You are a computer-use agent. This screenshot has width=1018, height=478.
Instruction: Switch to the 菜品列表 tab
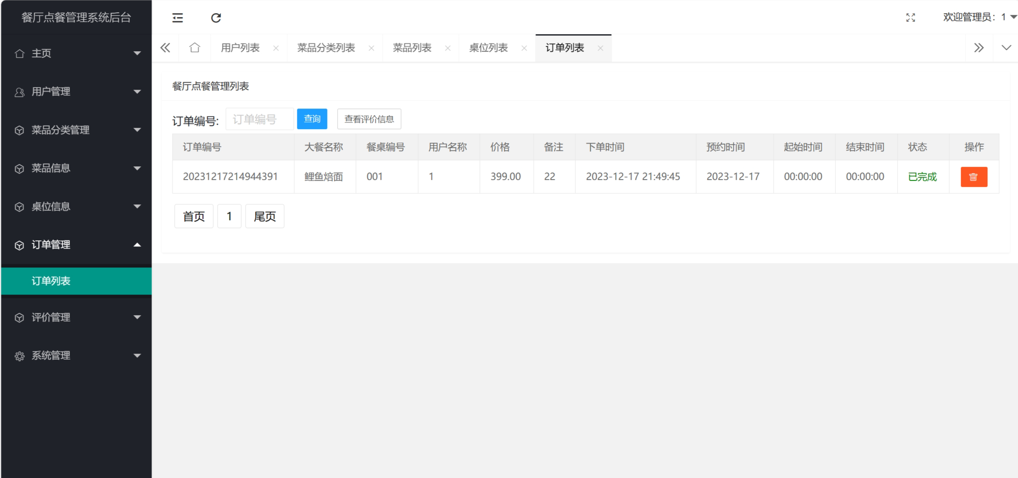coord(411,47)
